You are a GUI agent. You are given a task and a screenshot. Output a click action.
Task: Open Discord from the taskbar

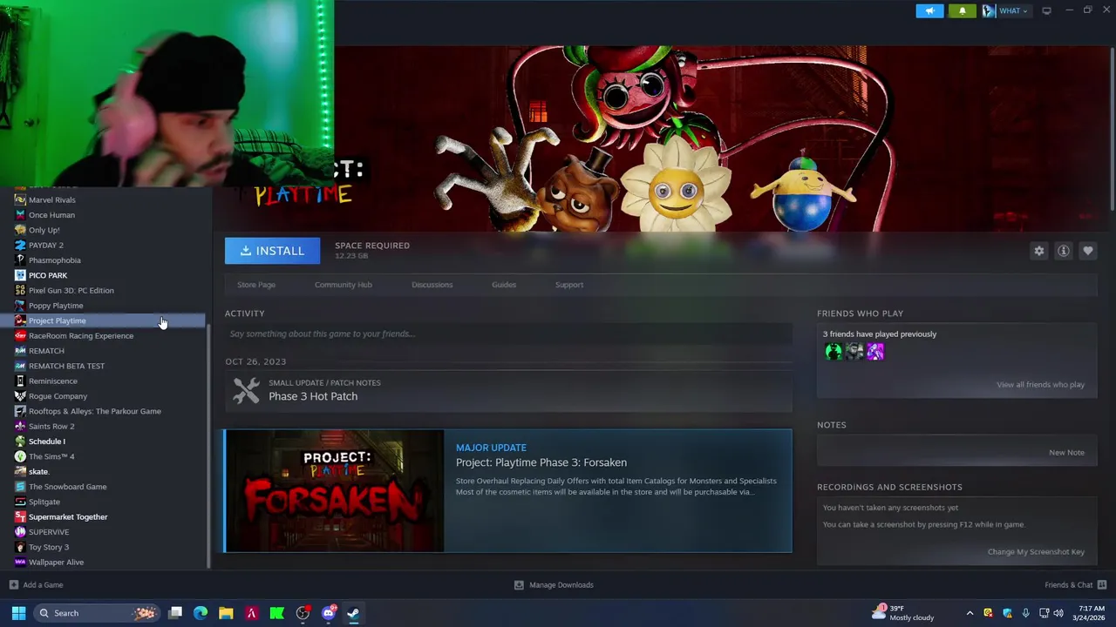tap(328, 613)
